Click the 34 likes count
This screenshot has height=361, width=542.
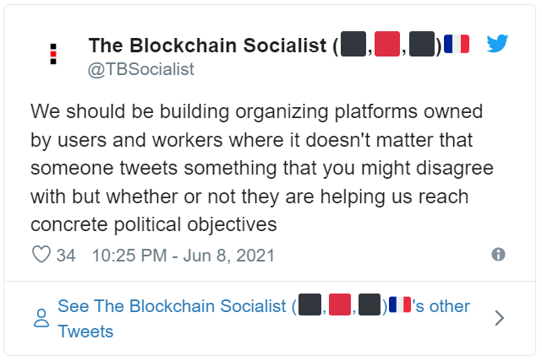click(x=66, y=256)
